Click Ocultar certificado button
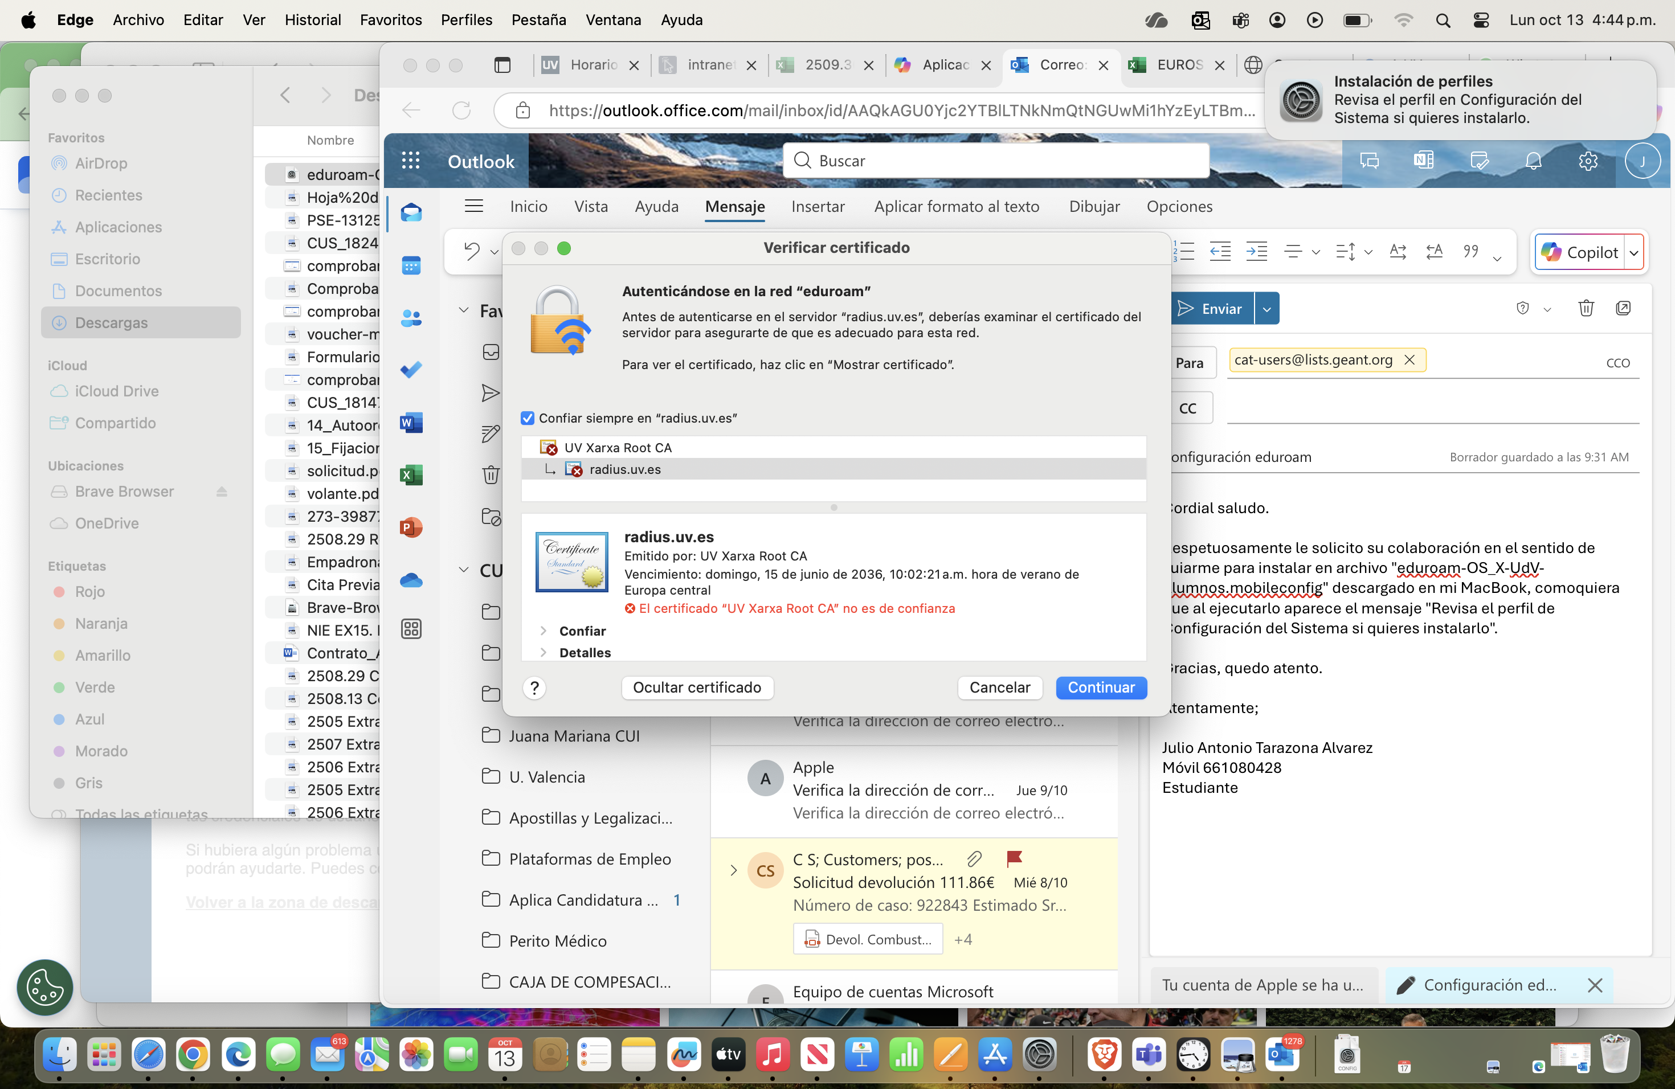The height and width of the screenshot is (1089, 1675). [x=697, y=687]
